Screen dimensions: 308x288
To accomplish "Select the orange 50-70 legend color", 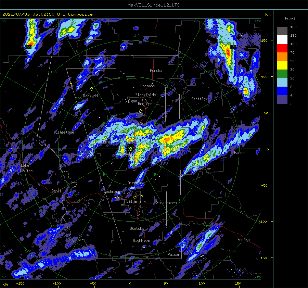I will (282, 57).
